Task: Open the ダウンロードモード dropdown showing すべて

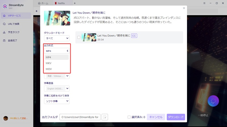Action: pos(57,38)
